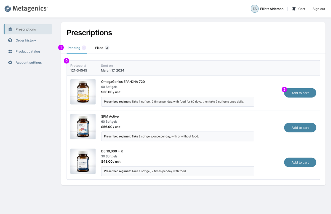The height and width of the screenshot is (214, 331).
Task: Click the EA user avatar icon
Action: tap(254, 9)
